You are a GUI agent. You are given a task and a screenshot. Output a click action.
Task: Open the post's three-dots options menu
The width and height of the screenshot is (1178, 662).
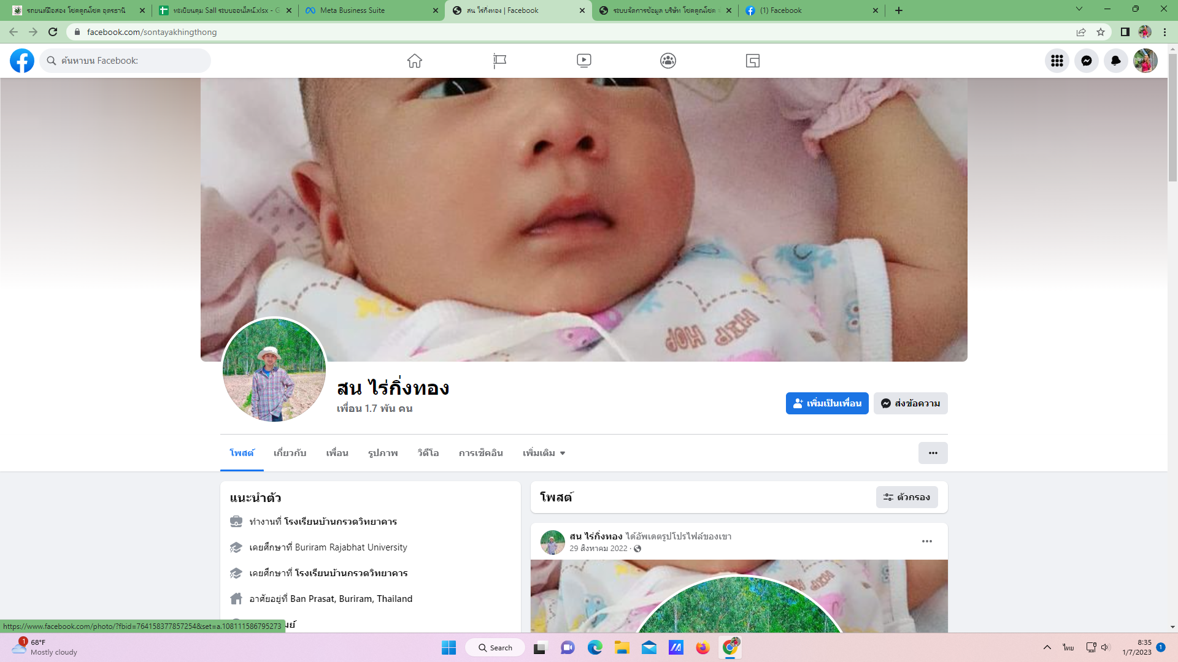pos(926,541)
